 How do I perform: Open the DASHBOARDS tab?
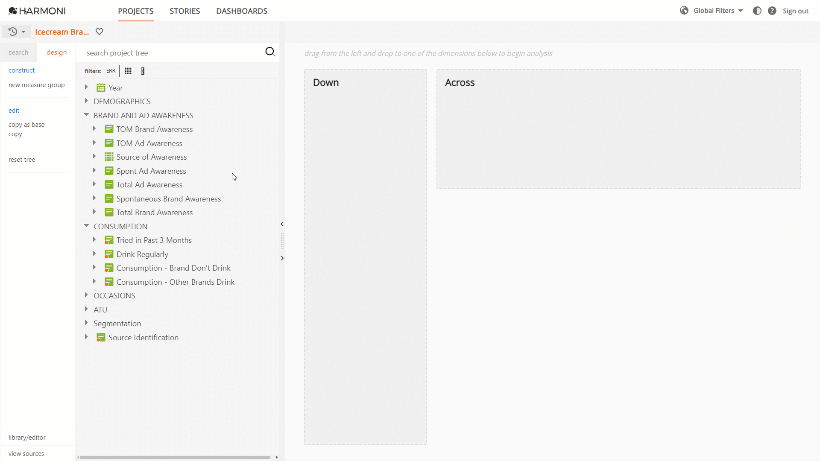(x=242, y=11)
